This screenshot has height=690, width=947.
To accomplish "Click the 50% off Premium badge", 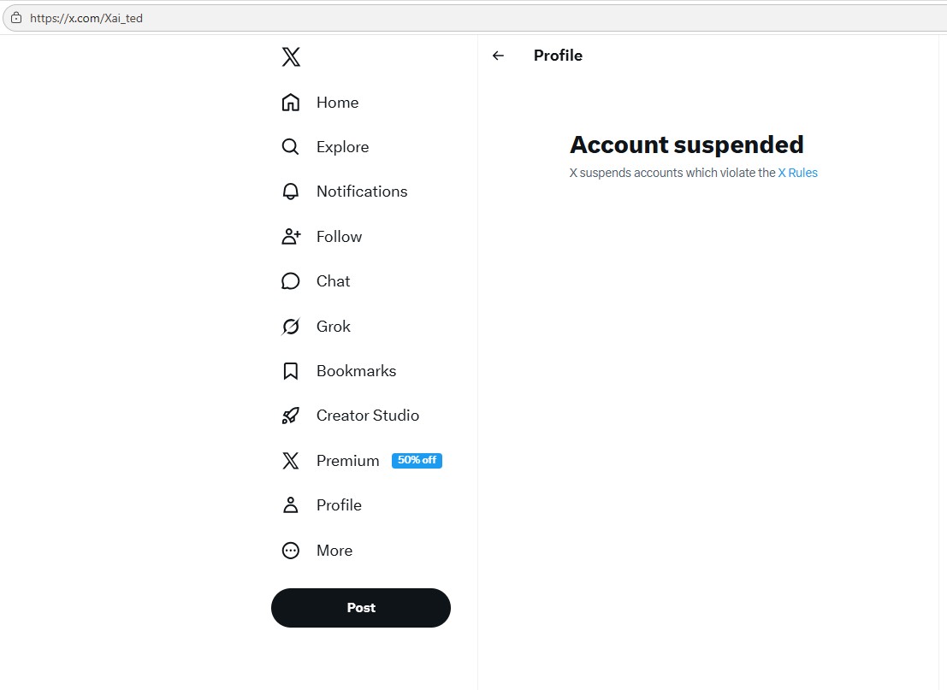I will (x=417, y=460).
